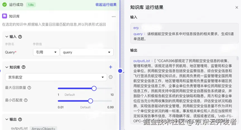The width and height of the screenshot is (241, 130).
Task: Close the 知识库 运行结果 panel
Action: click(237, 7)
